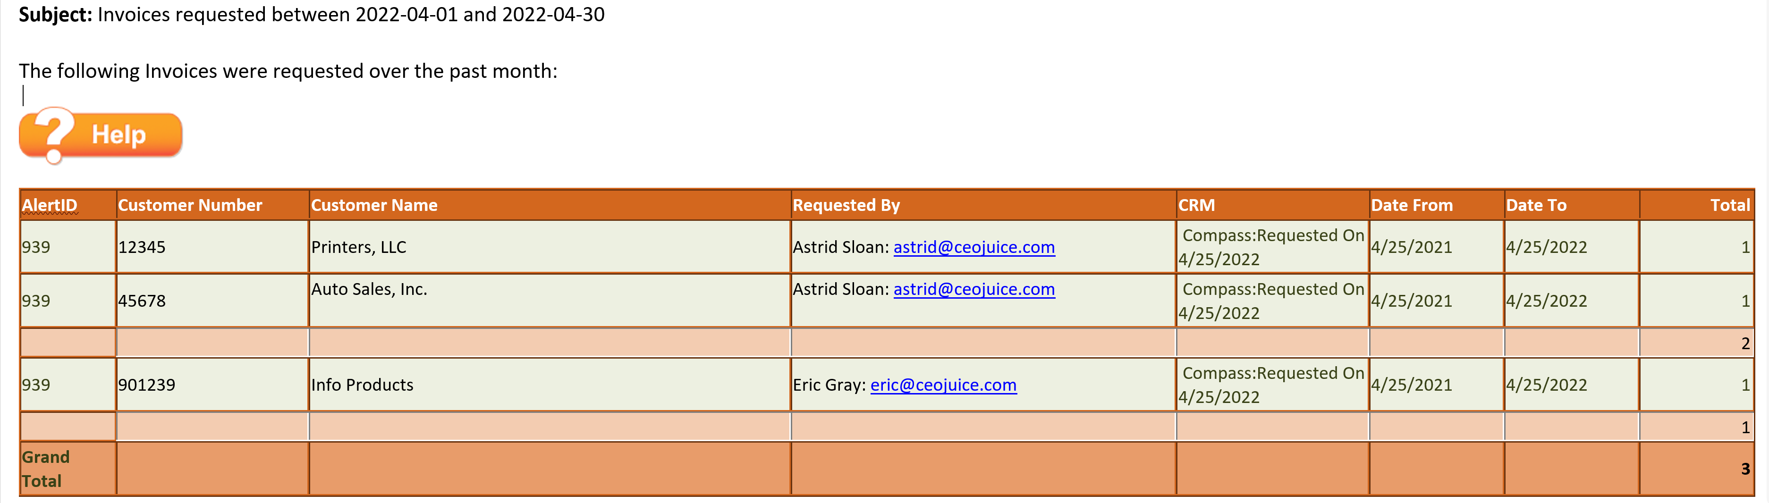Select the Info Products cell

[550, 385]
